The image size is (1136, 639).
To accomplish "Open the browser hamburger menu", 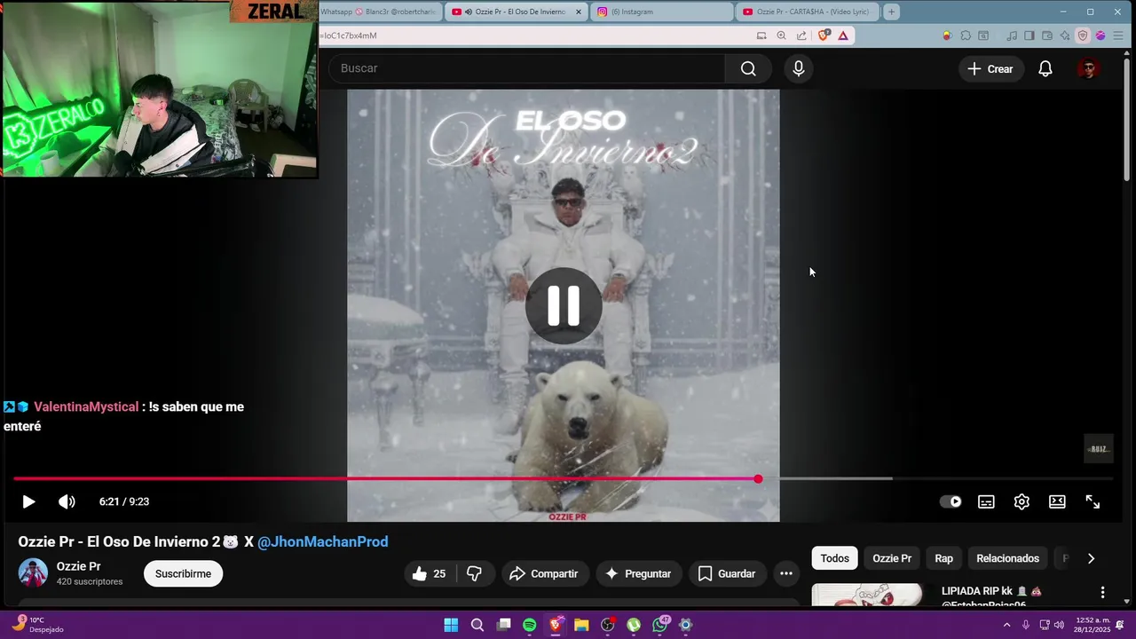I will [1118, 35].
